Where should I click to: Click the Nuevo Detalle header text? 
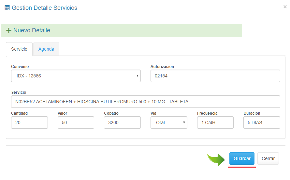tap(32, 30)
